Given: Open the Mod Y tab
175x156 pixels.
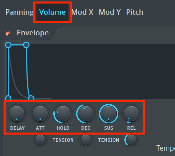Looking at the screenshot, I should click(x=110, y=12).
